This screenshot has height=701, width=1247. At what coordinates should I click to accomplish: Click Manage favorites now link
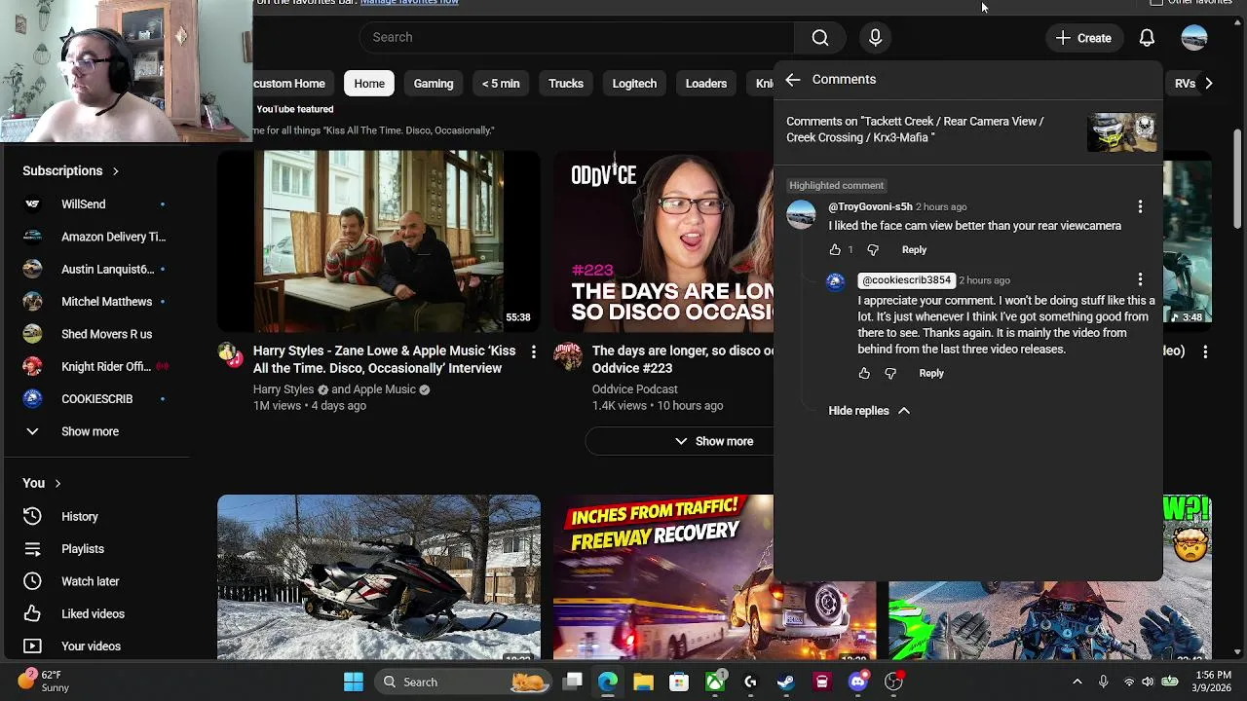[409, 3]
